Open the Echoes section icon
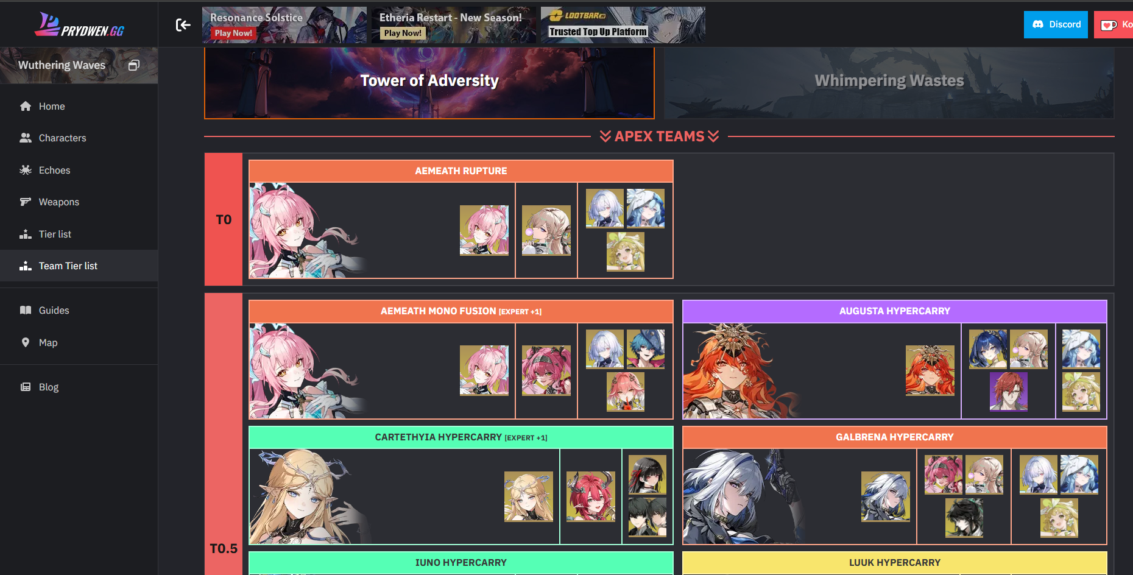Screen dimensions: 1133x575 click(26, 170)
